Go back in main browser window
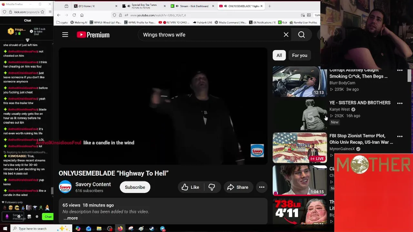 click(59, 15)
